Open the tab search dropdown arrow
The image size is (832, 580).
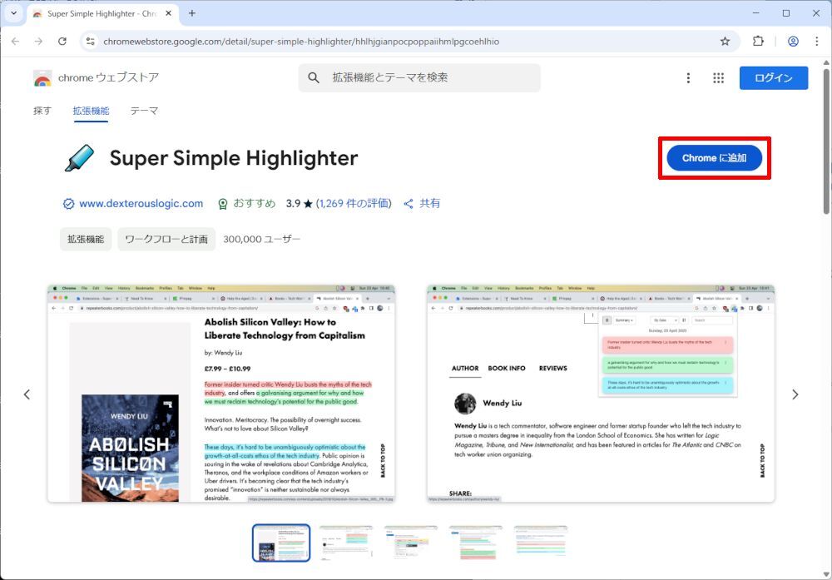(14, 13)
